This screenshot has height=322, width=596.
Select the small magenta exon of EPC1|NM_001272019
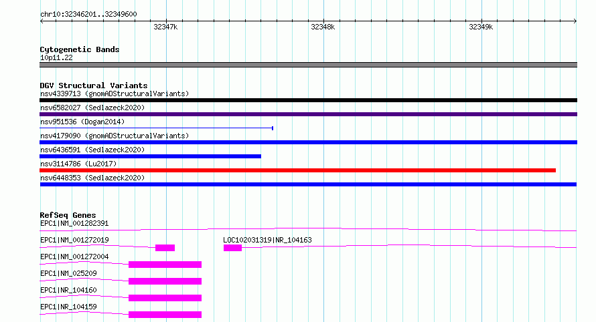(165, 248)
